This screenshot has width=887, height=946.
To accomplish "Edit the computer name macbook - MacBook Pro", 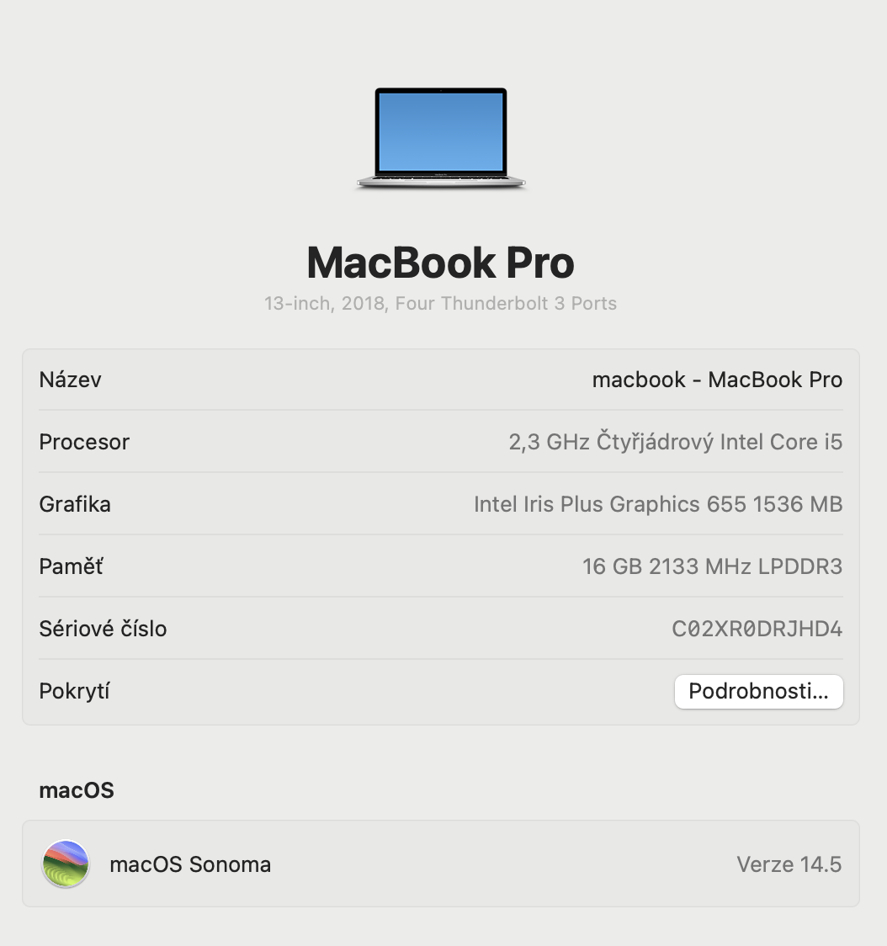I will (717, 380).
